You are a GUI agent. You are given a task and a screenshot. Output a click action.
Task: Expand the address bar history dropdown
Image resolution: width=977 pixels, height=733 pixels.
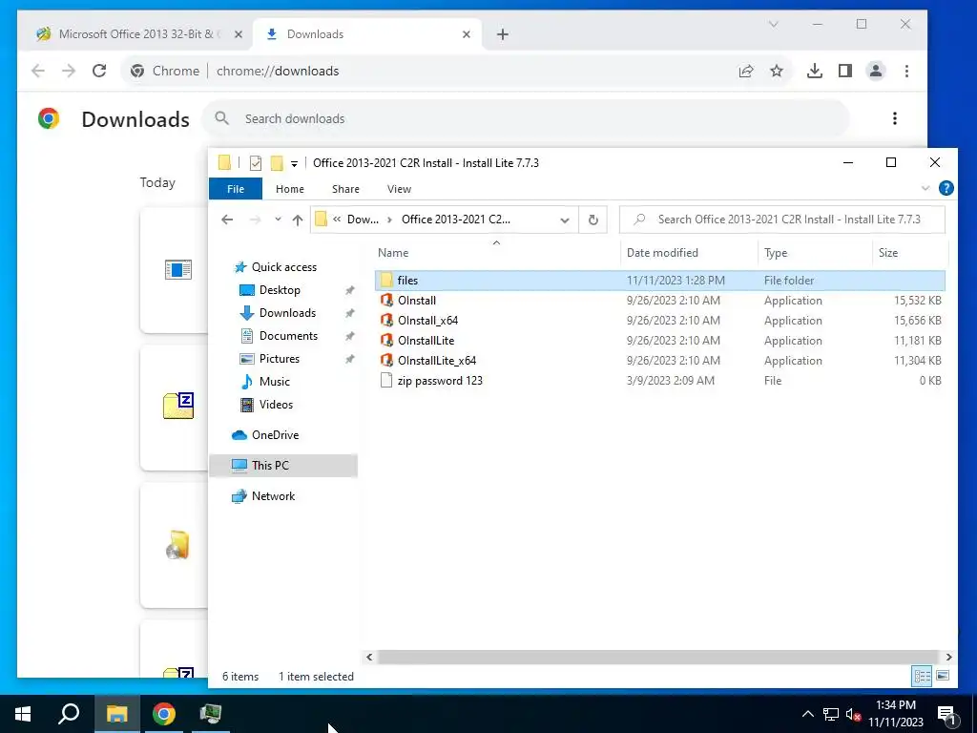point(565,220)
